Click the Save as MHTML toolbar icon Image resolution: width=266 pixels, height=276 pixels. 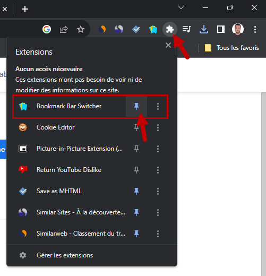pyautogui.click(x=136, y=29)
